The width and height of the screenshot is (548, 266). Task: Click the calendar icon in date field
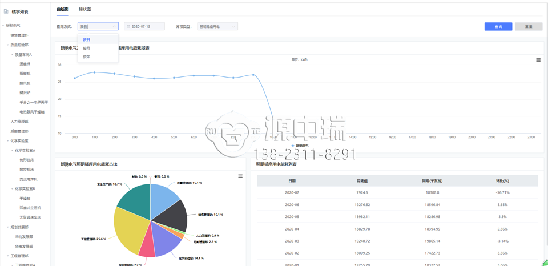coord(128,27)
